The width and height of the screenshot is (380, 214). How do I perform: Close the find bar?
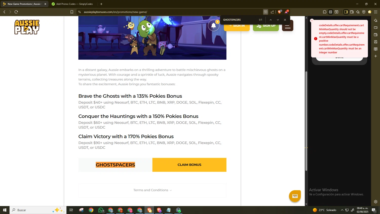285,20
